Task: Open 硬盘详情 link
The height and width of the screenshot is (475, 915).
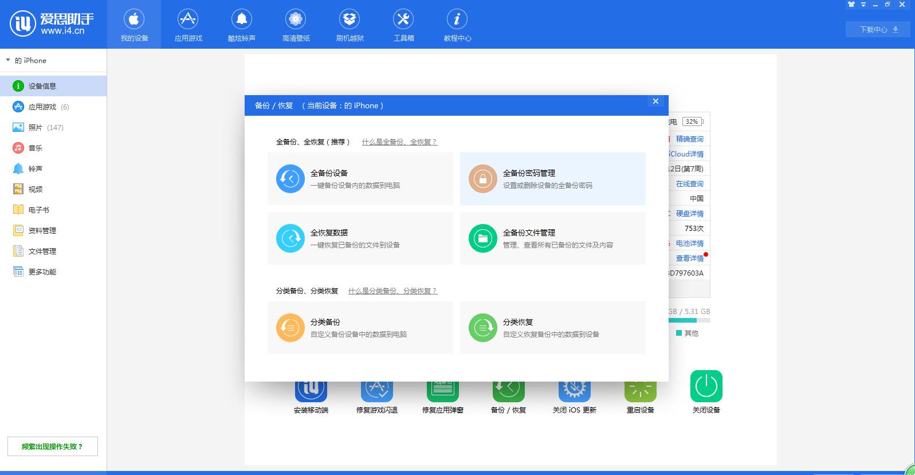Action: [x=690, y=214]
